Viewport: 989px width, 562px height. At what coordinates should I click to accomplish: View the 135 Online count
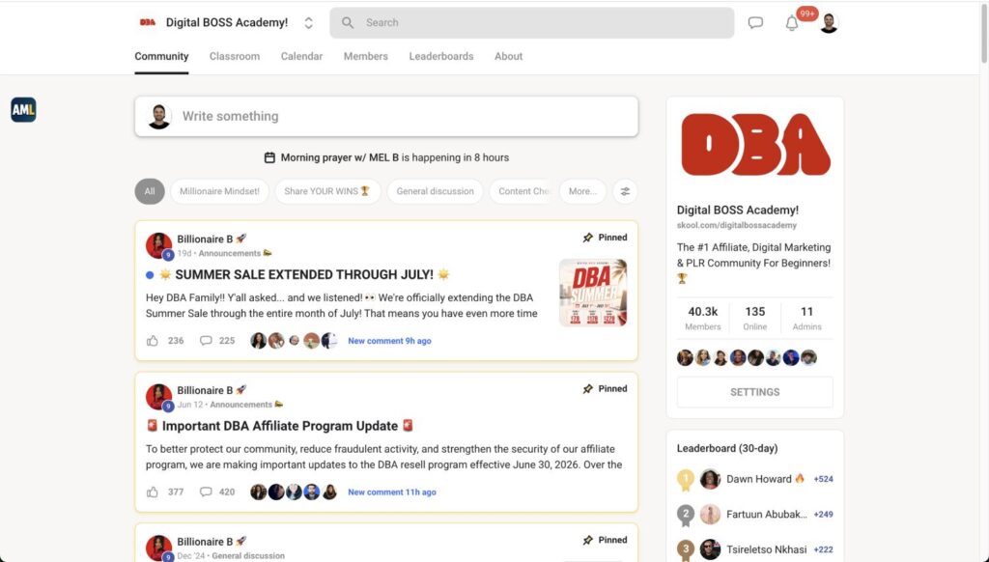(755, 318)
